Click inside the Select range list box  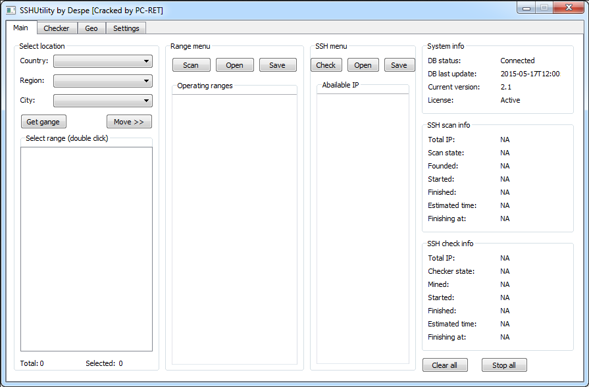pos(86,249)
